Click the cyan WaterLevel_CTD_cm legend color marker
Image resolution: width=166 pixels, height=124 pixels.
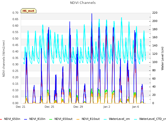coord(135,119)
